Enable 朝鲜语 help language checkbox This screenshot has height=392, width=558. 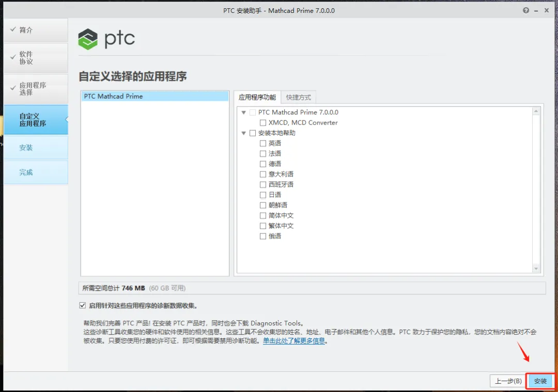(263, 205)
